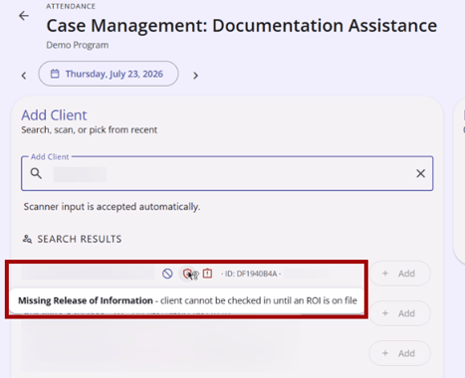Go back using the top-left arrow
Viewport: 465px width, 378px height.
pyautogui.click(x=24, y=16)
